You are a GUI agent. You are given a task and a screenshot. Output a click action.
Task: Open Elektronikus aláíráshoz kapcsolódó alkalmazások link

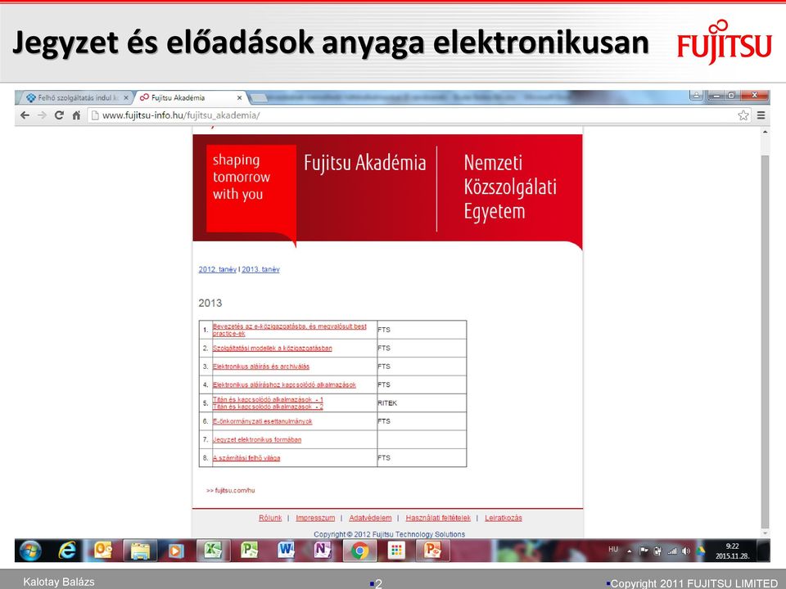284,384
